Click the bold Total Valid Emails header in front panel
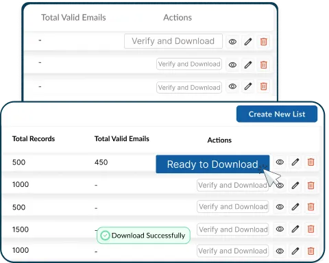This screenshot has width=329, height=263. point(122,138)
